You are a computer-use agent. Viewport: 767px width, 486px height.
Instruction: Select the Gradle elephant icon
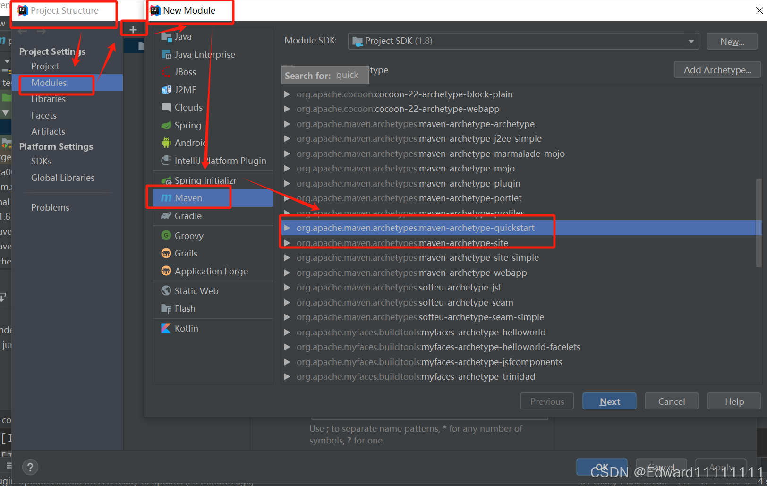pyautogui.click(x=166, y=216)
